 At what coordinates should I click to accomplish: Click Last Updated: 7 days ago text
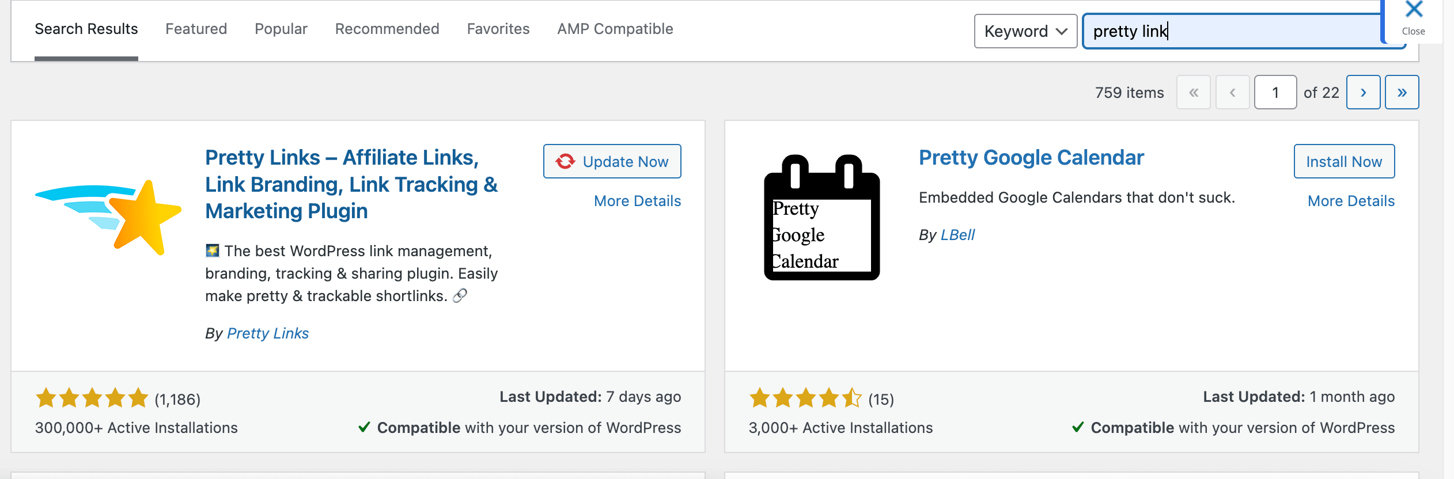pos(590,397)
